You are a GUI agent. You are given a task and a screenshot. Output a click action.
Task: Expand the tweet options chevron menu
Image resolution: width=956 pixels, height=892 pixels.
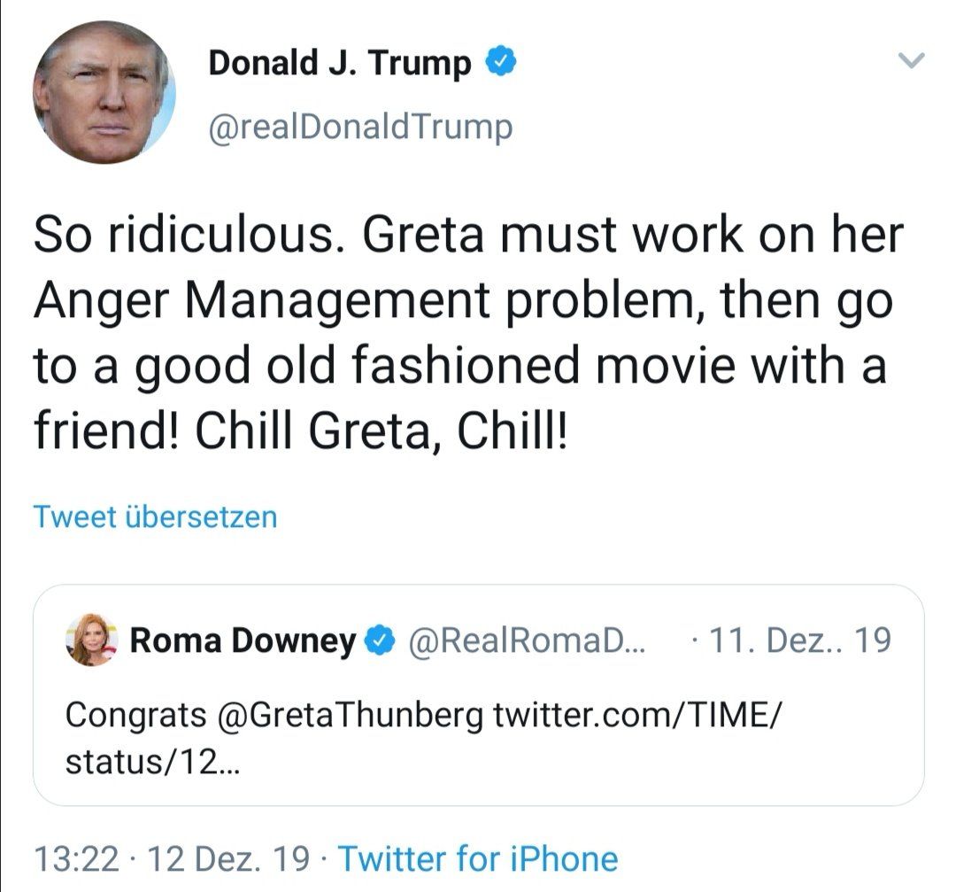[x=911, y=61]
